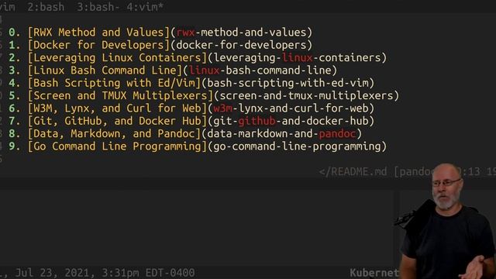Select tmux window 4:vim*
Viewport: 496px width, 279px height.
pyautogui.click(x=145, y=7)
